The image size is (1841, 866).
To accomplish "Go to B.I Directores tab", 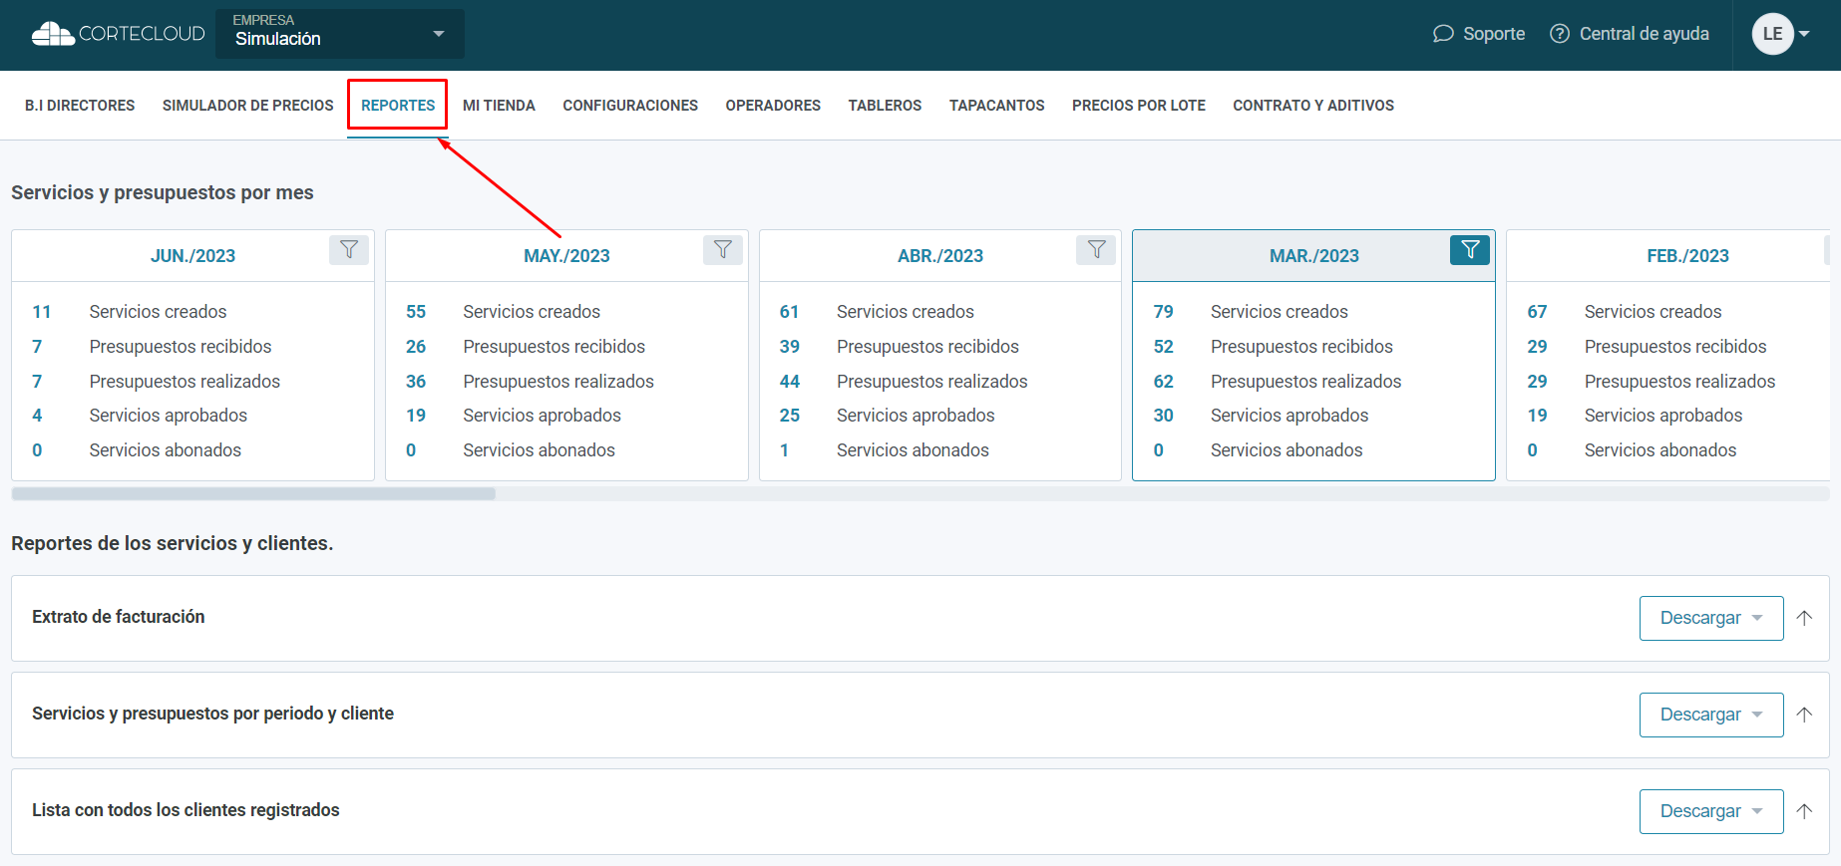I will pos(80,106).
